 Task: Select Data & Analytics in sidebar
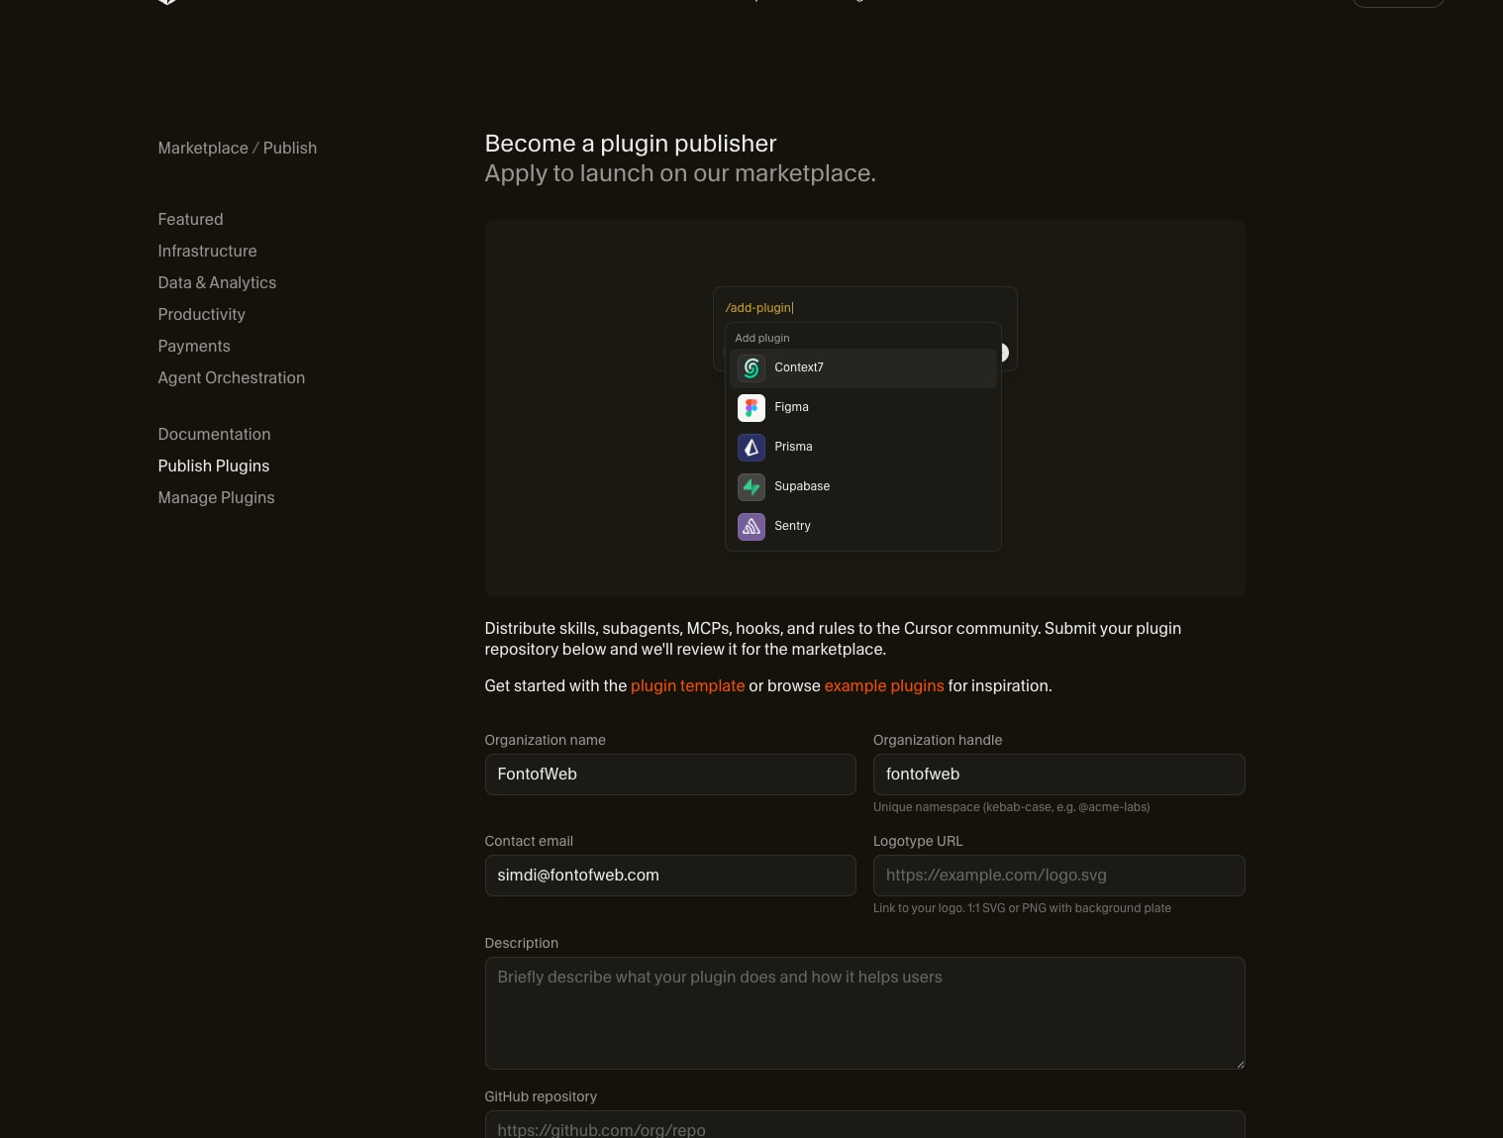(217, 282)
